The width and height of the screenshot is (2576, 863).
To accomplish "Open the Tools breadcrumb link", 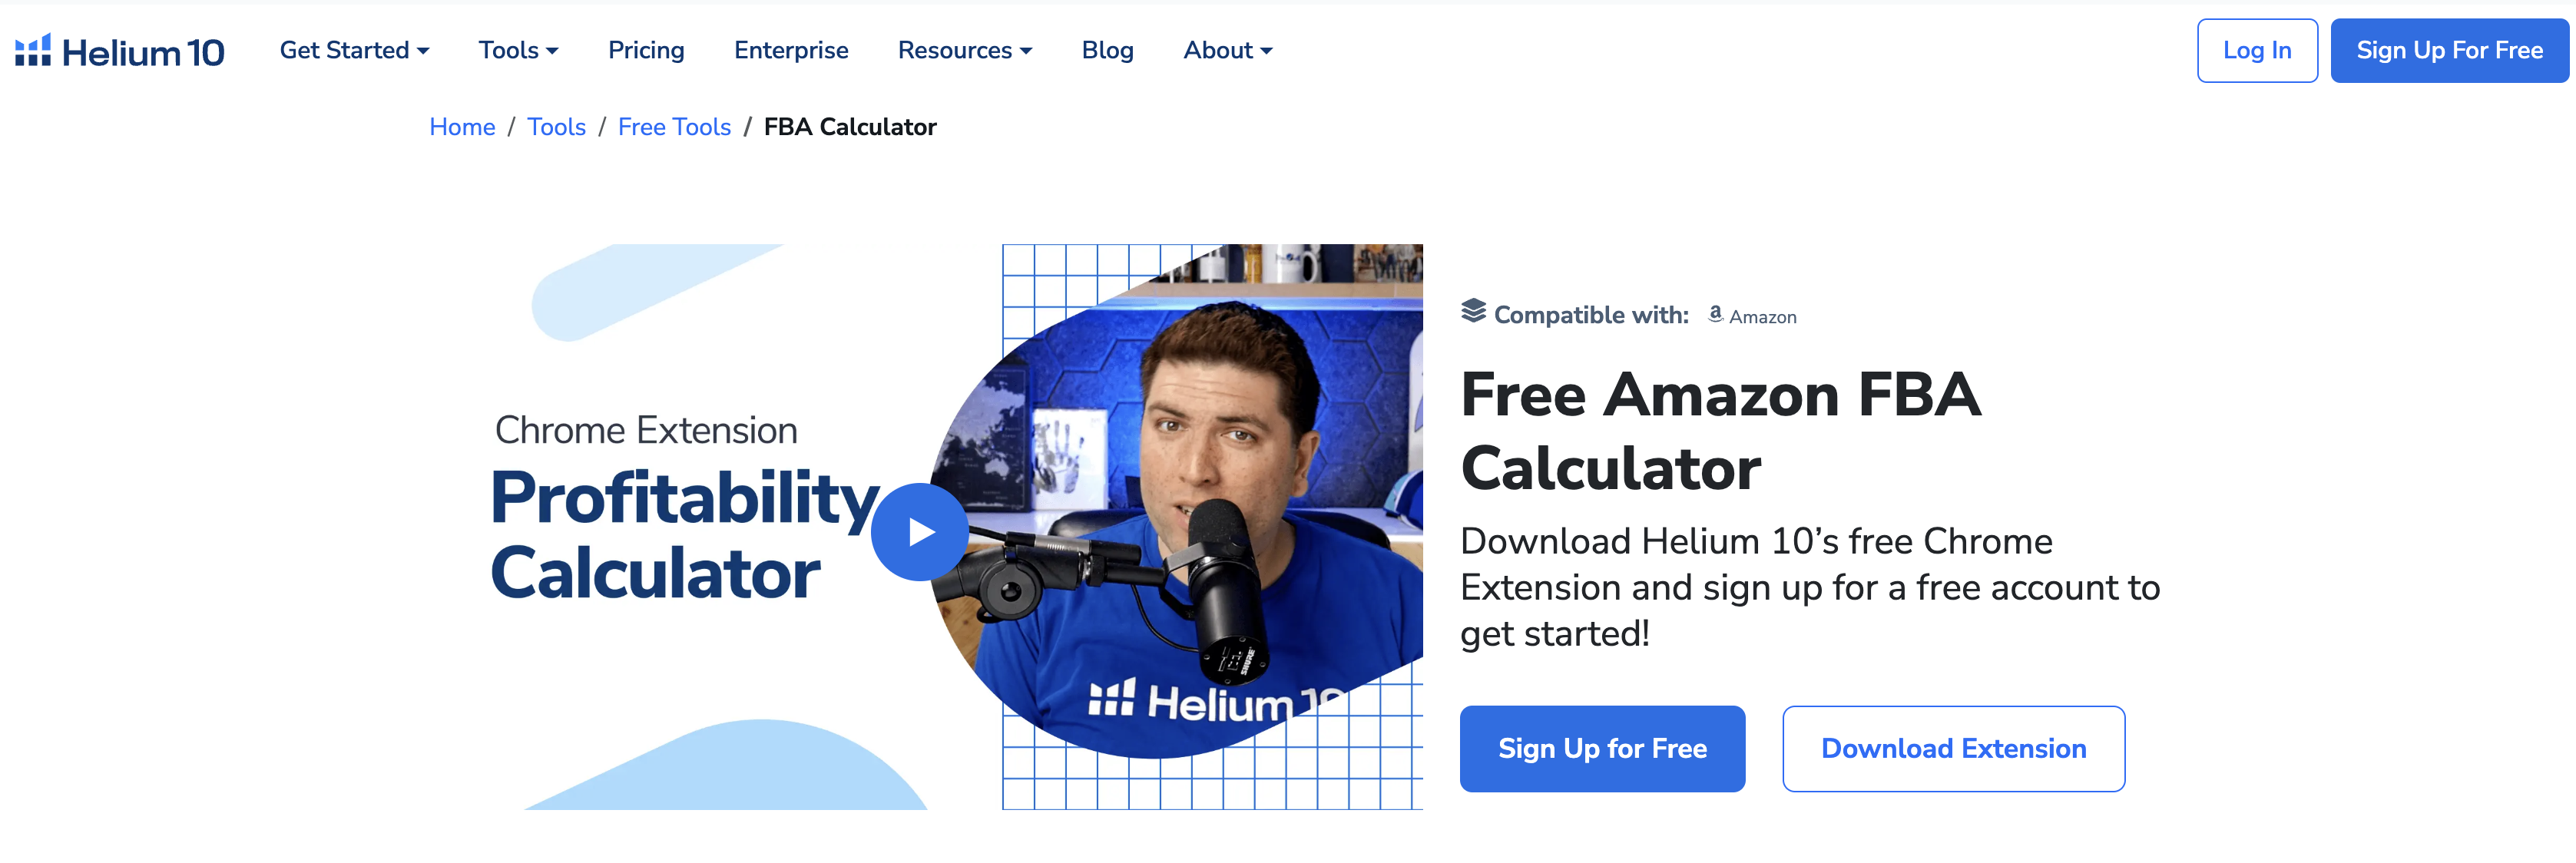I will [x=556, y=127].
